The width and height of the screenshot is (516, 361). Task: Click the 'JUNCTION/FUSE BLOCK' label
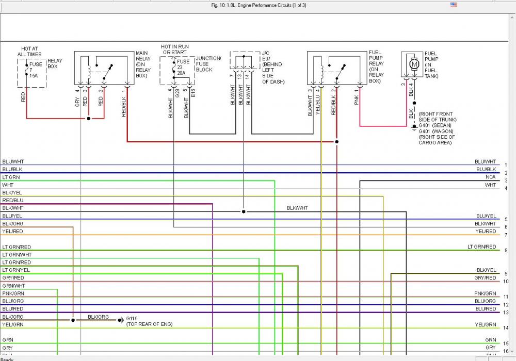pyautogui.click(x=208, y=64)
